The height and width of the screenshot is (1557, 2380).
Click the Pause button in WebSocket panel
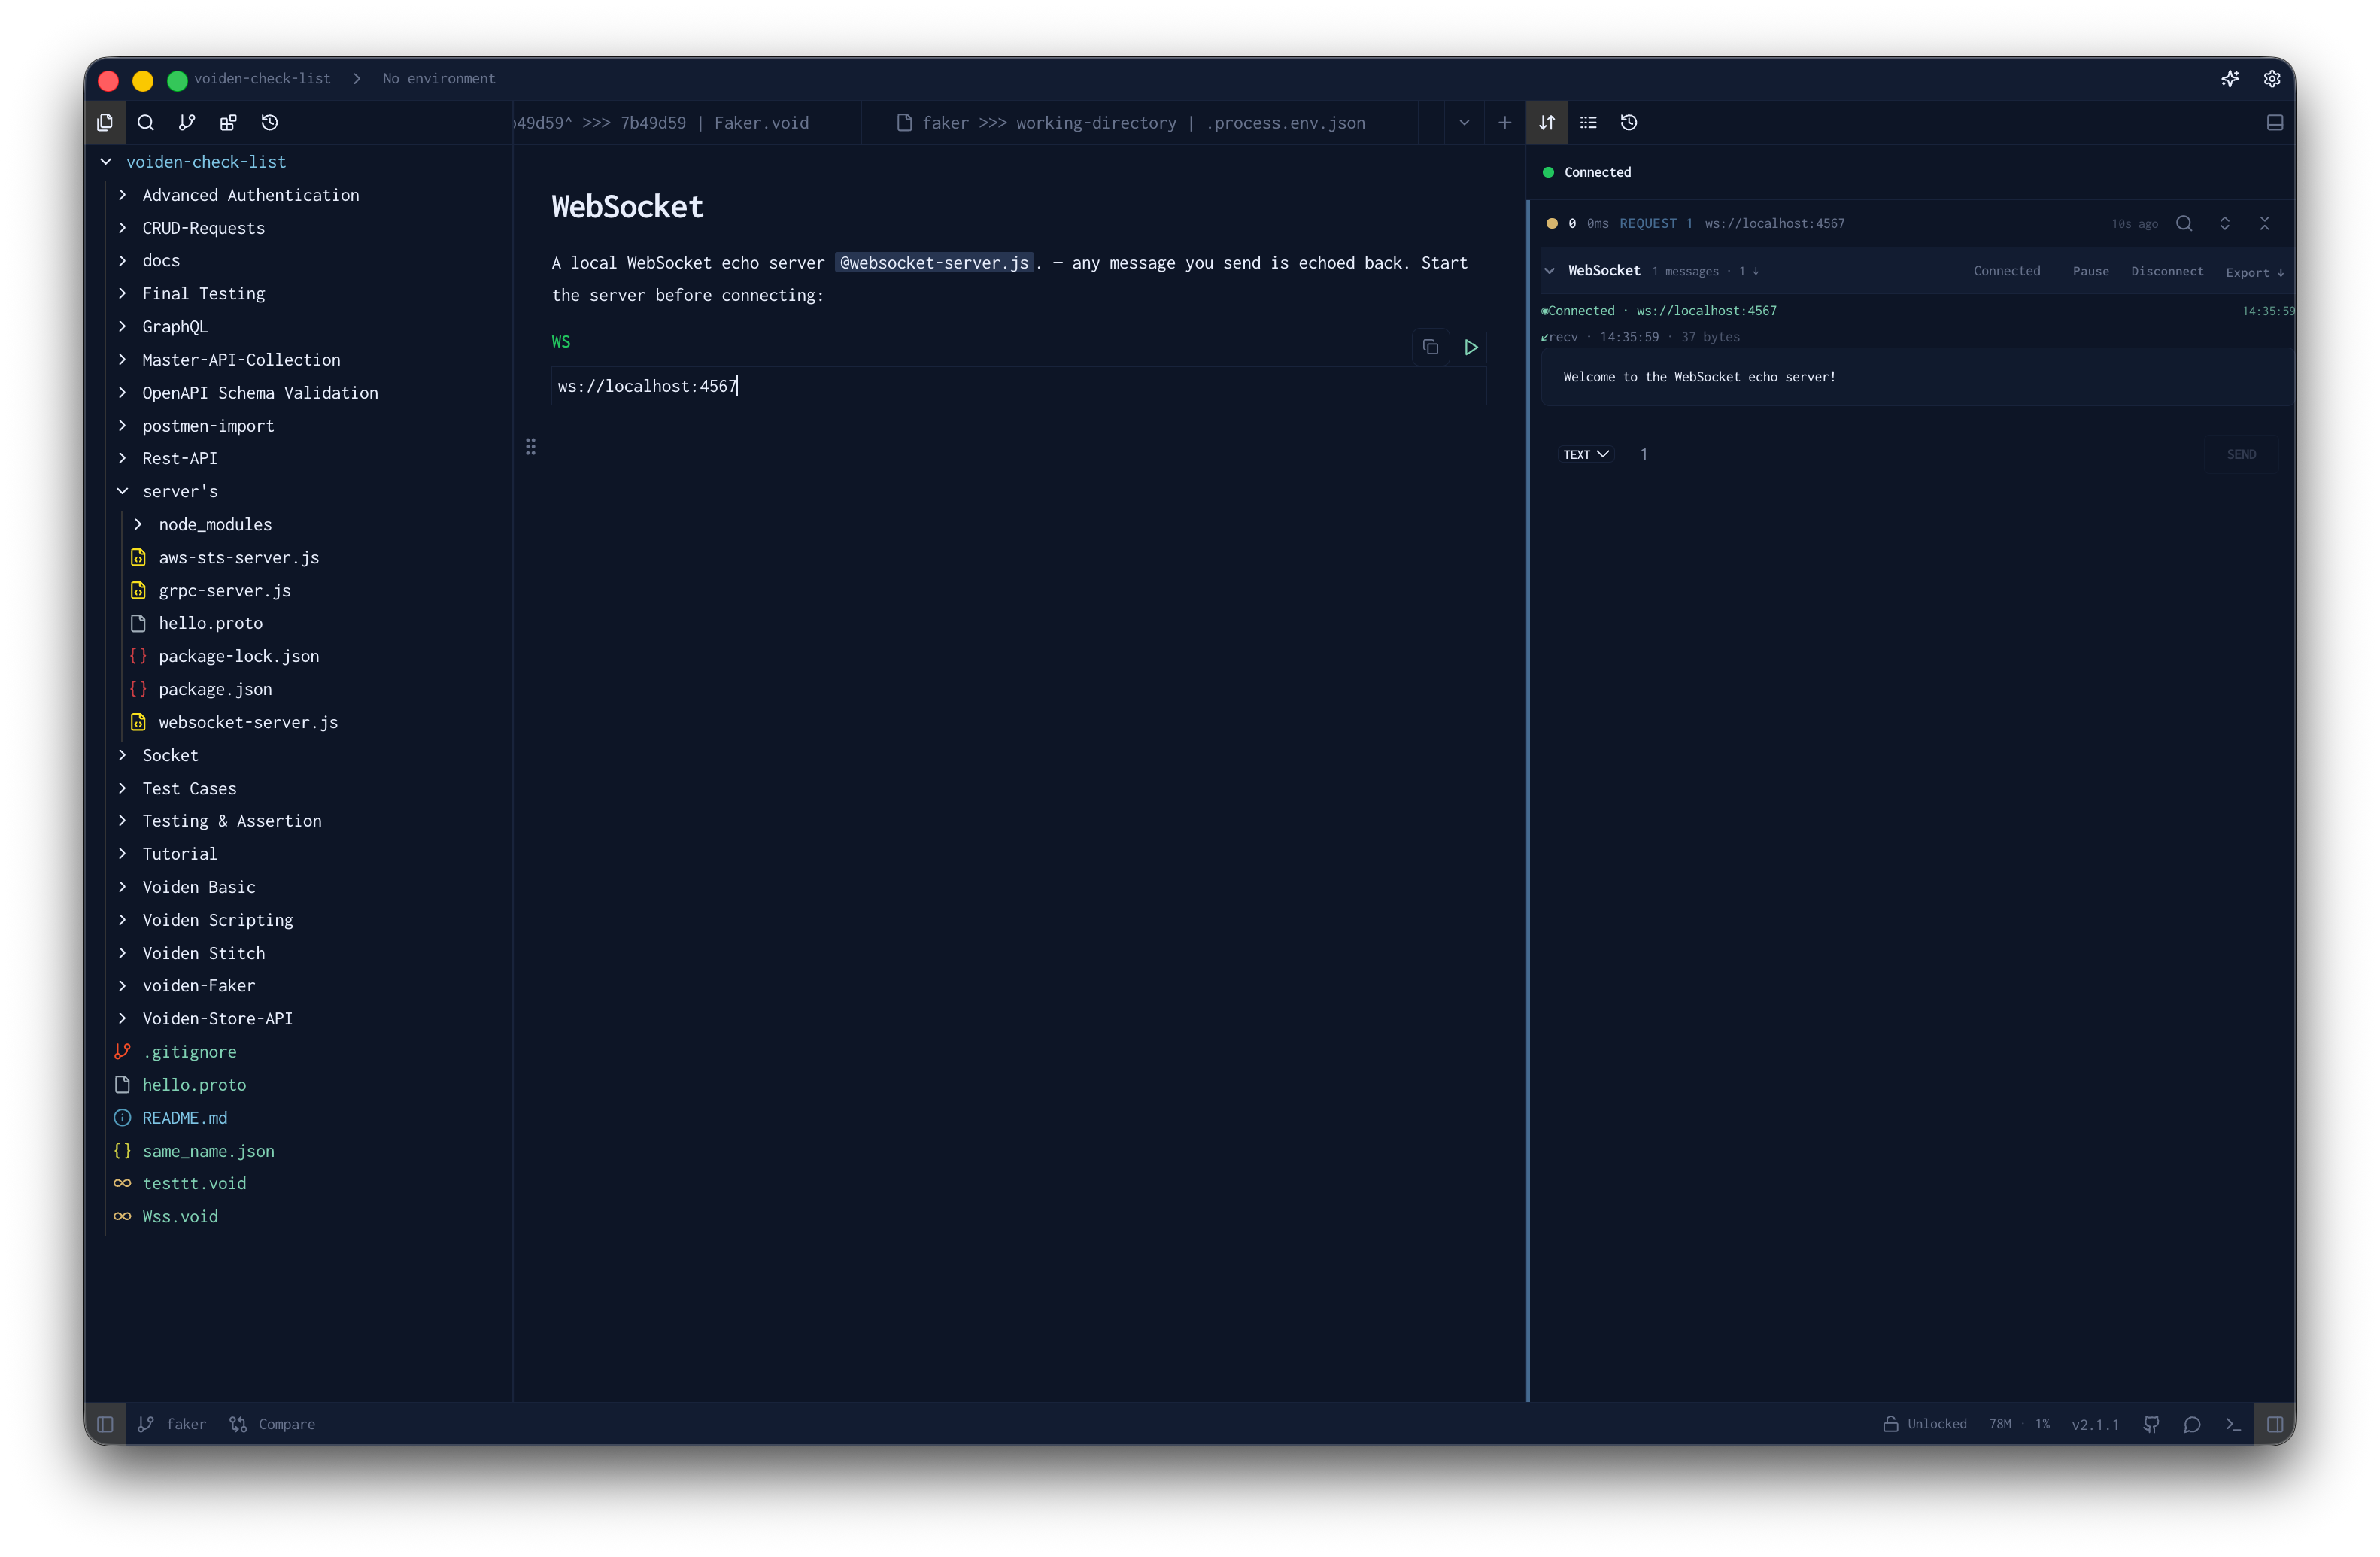coord(2090,271)
